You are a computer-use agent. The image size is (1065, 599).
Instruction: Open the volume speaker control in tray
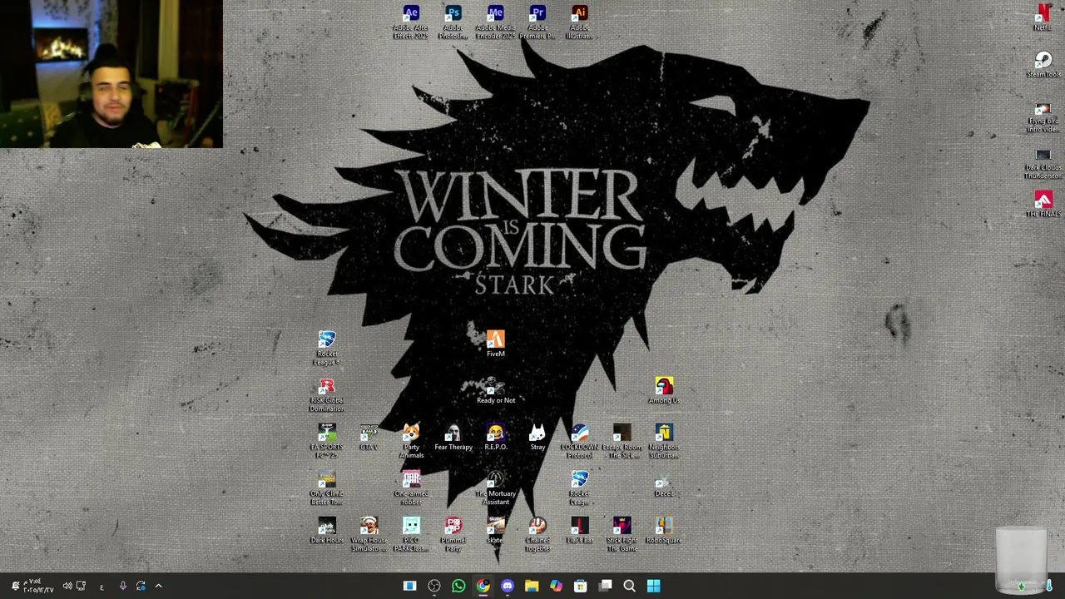point(67,587)
